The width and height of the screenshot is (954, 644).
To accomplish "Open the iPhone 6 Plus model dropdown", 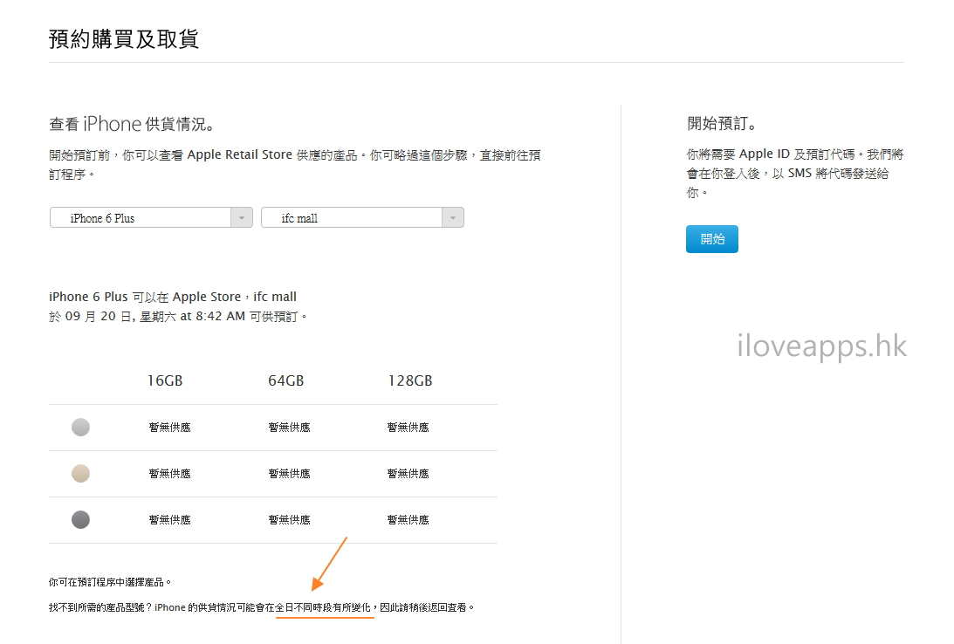I will pos(151,217).
